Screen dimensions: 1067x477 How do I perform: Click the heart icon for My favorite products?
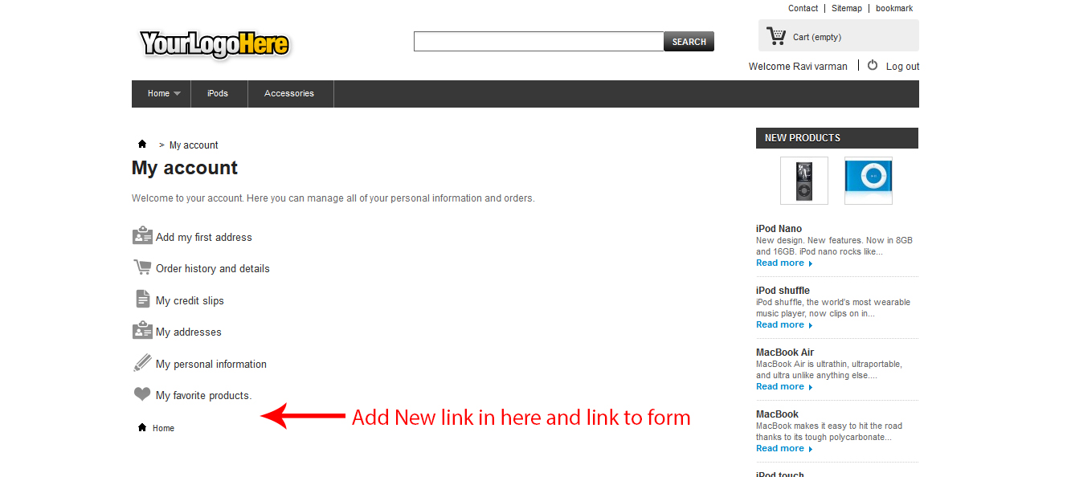(x=142, y=394)
